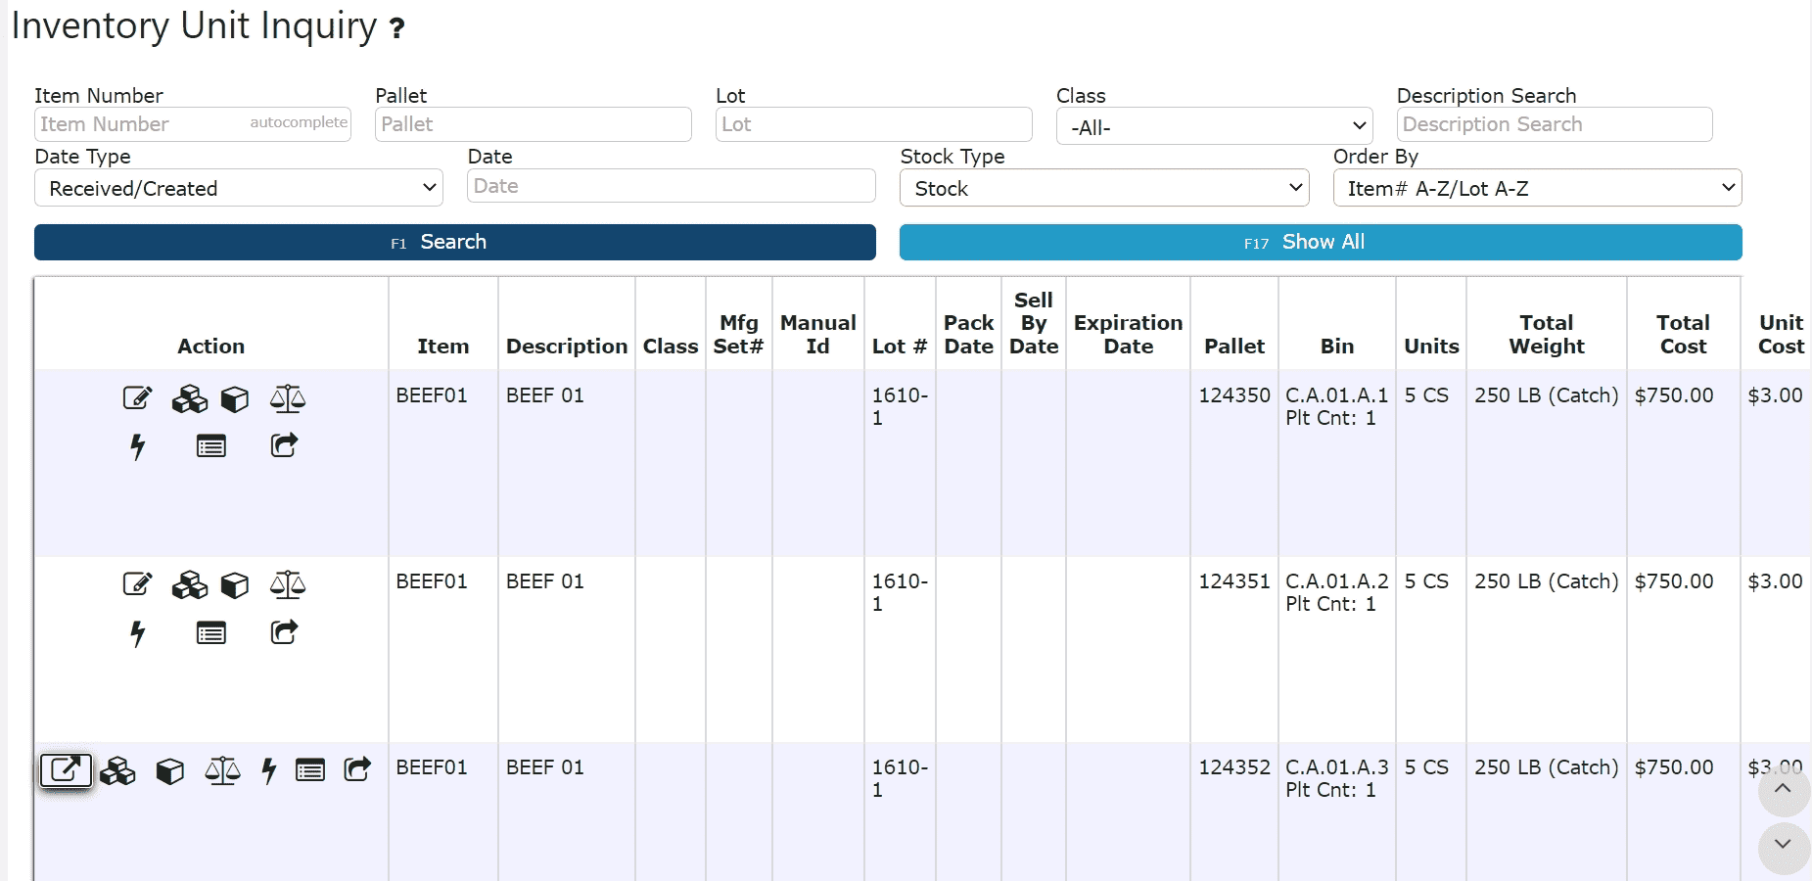Click multi-box icon for pallet 124350 row
1812x881 pixels.
[190, 398]
